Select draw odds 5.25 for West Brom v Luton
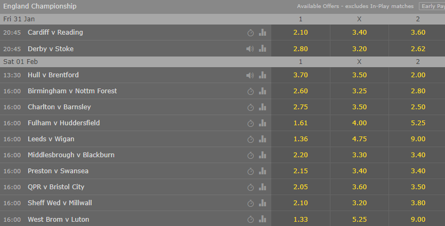The height and width of the screenshot is (226, 445). pos(359,219)
